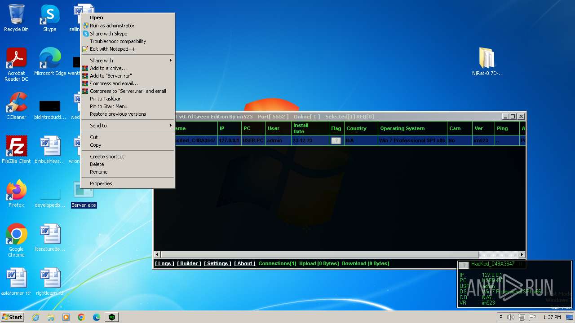This screenshot has width=575, height=323.
Task: Click horizontal scrollbar right arrow
Action: (x=522, y=255)
